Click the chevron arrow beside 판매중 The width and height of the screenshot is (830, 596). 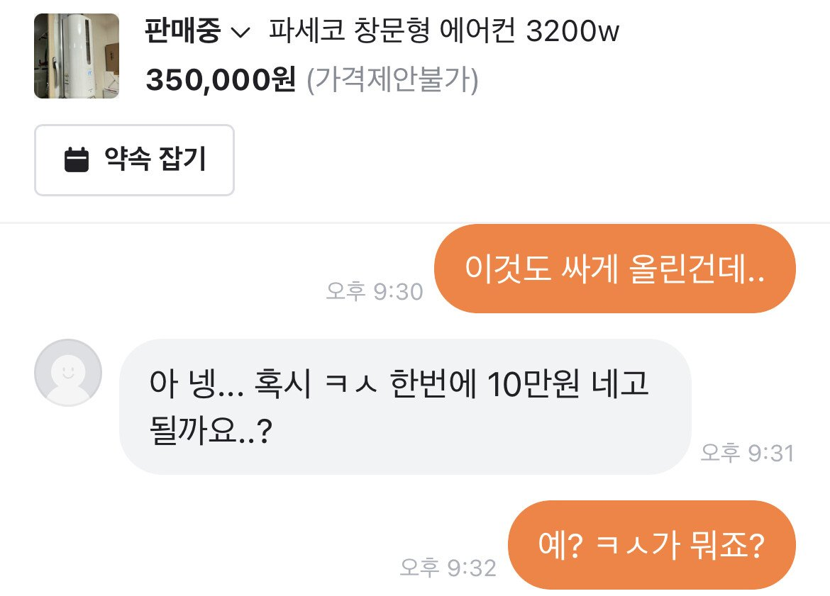coord(240,33)
